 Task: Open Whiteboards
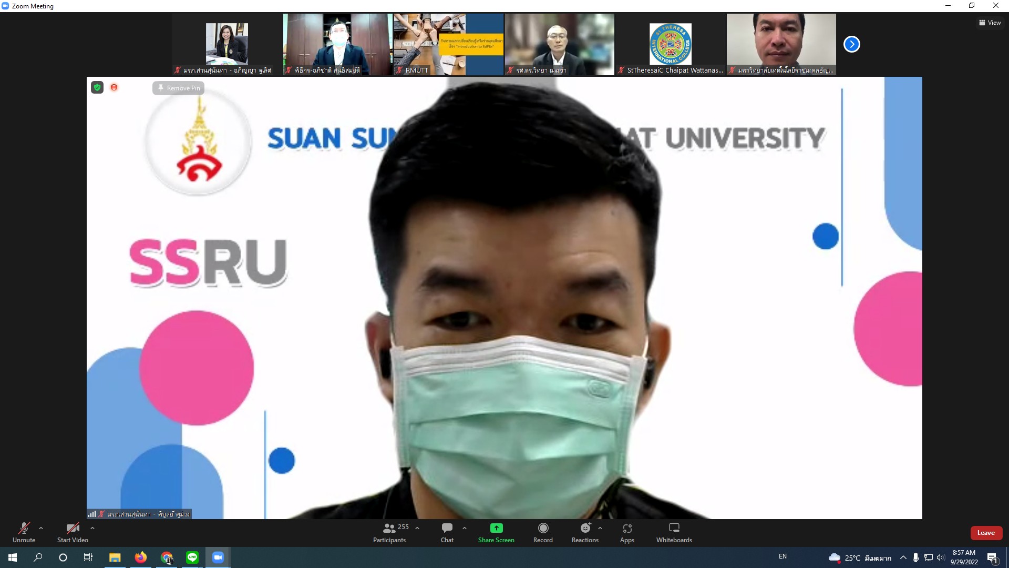point(674,532)
